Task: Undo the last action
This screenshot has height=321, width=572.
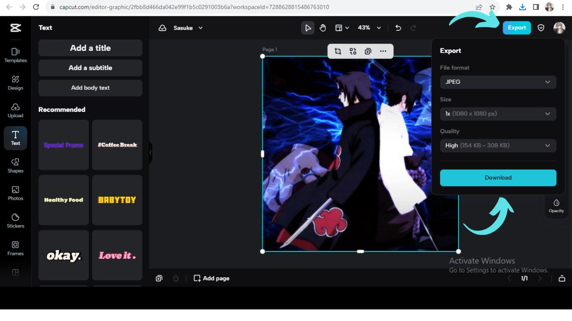Action: (x=398, y=28)
